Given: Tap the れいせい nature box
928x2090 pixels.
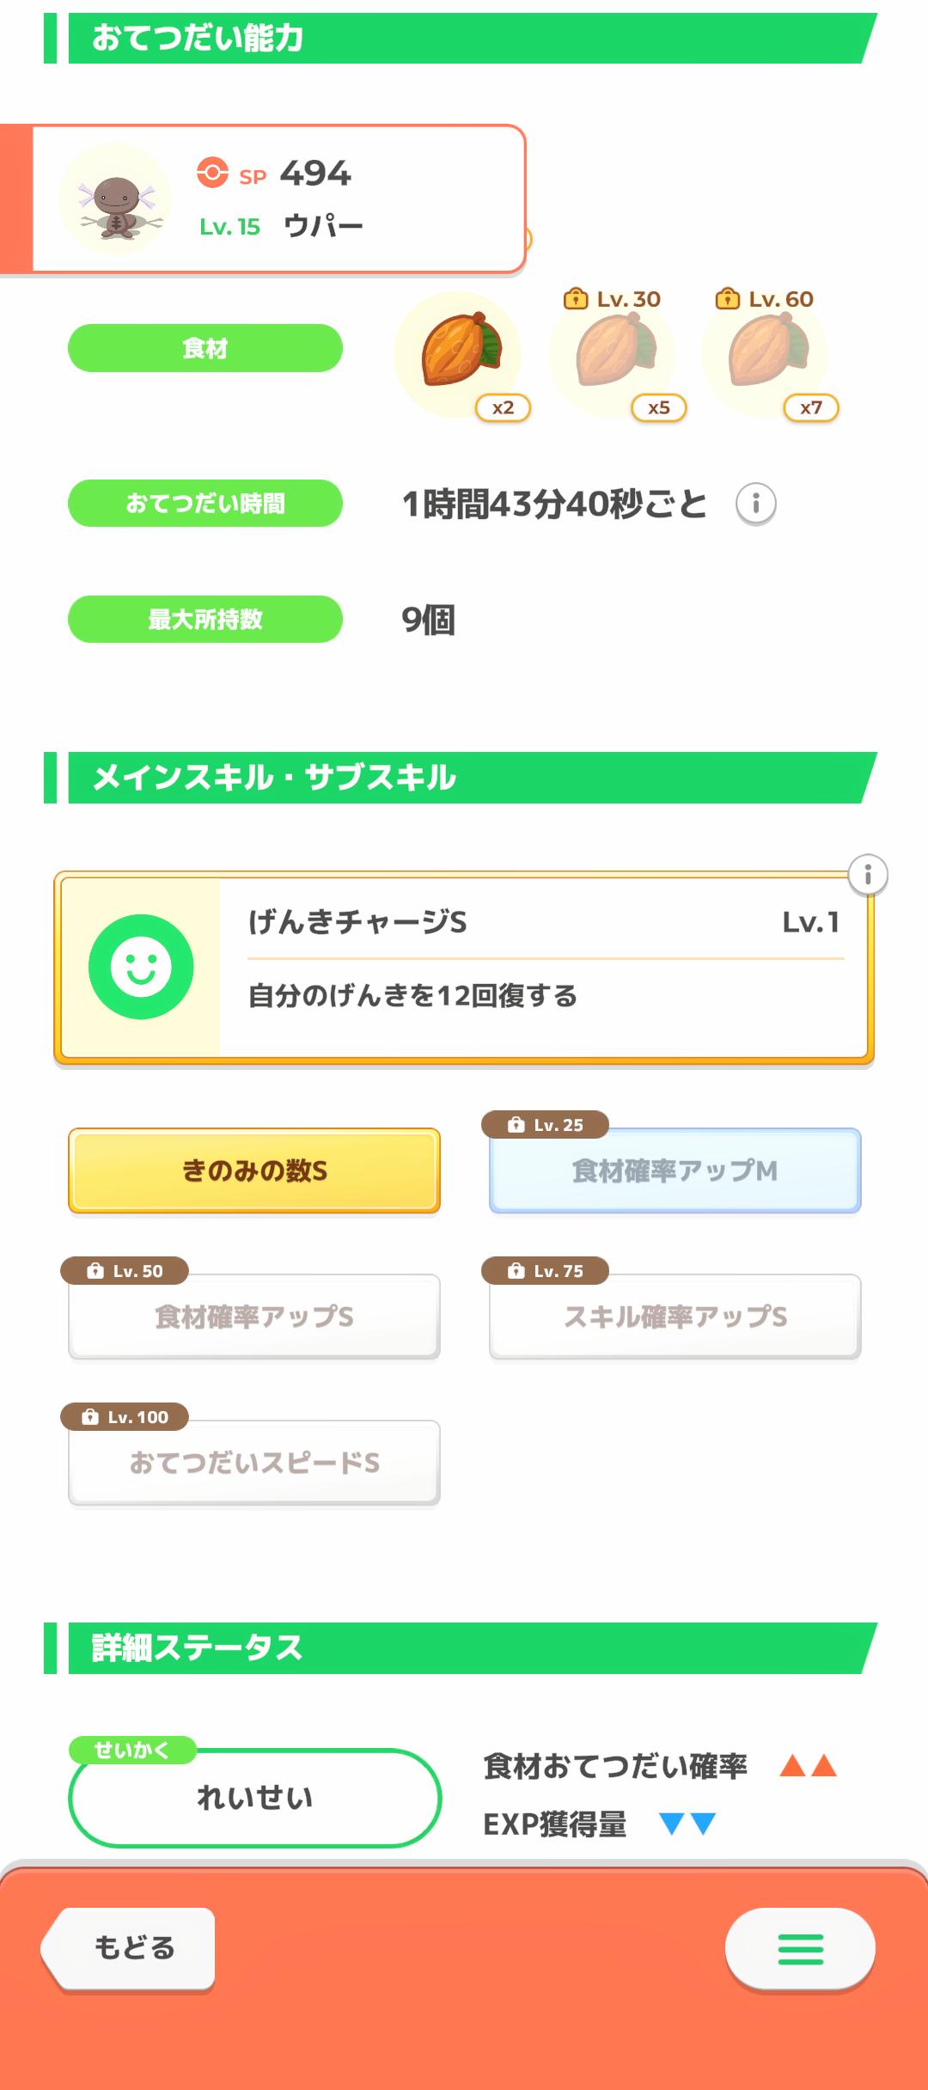Looking at the screenshot, I should click(254, 1798).
